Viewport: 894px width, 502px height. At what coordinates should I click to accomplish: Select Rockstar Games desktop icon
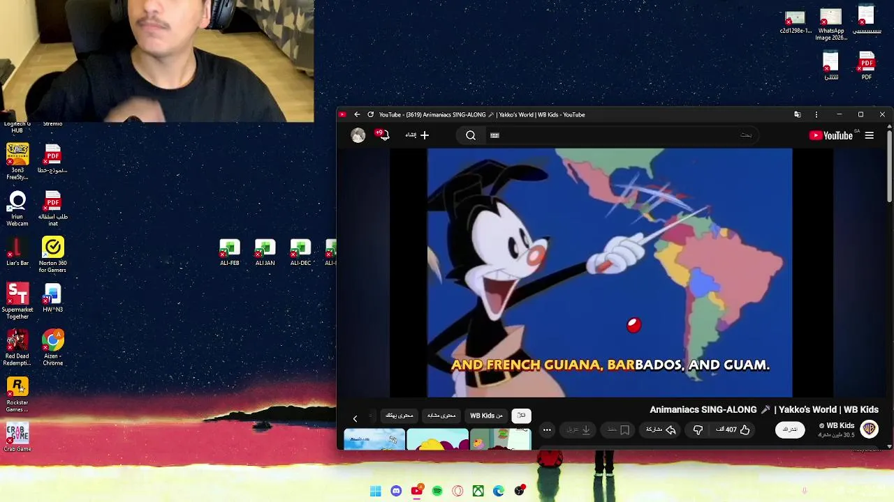coord(17,395)
